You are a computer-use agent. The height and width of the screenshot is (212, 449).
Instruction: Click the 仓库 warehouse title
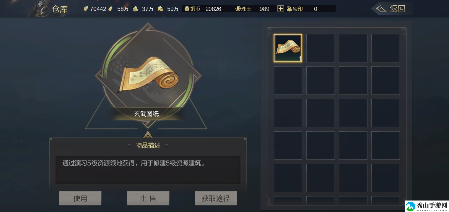click(x=60, y=9)
